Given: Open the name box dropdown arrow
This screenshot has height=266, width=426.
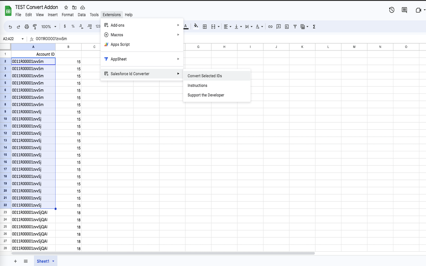Looking at the screenshot, I should click(23, 39).
